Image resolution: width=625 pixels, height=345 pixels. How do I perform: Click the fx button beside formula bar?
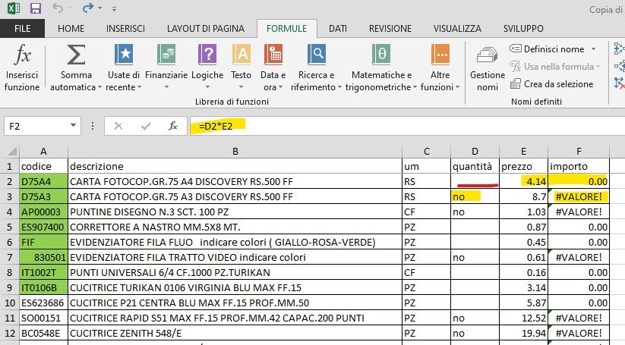(173, 126)
